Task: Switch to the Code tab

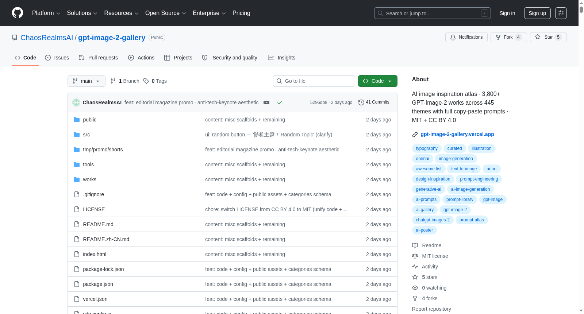Action: click(x=26, y=58)
